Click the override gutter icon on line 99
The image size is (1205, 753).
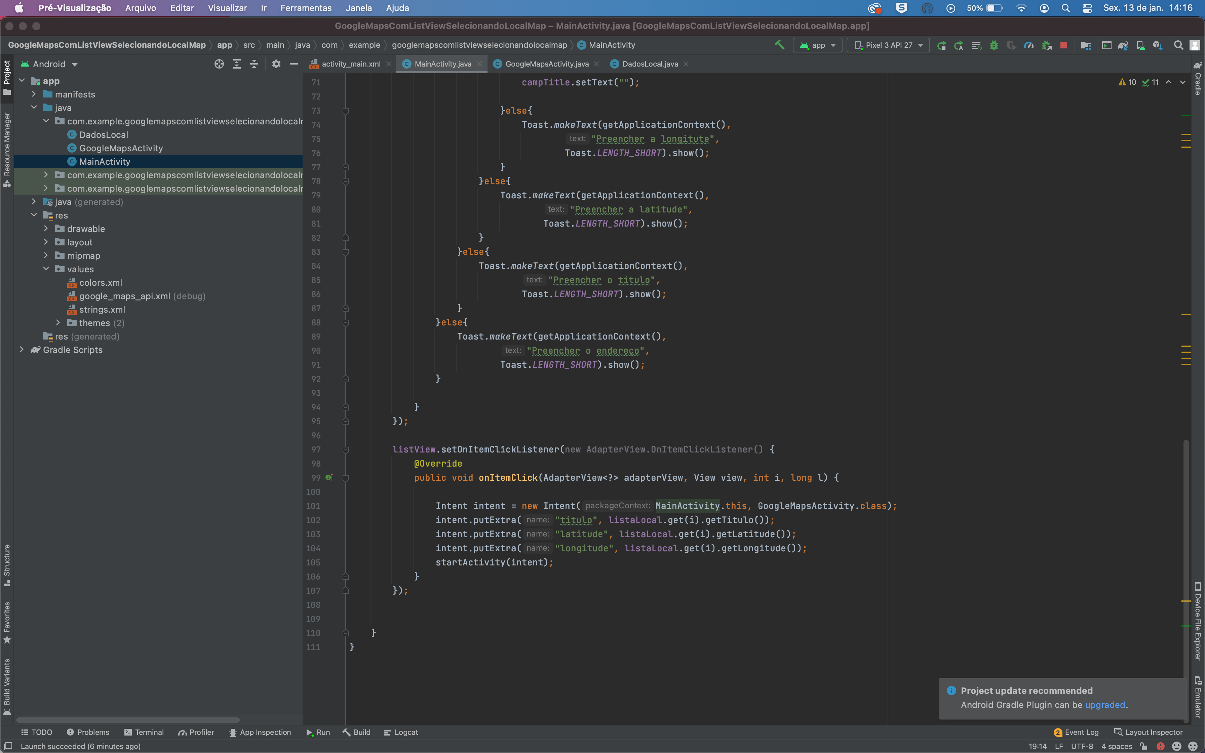click(329, 478)
